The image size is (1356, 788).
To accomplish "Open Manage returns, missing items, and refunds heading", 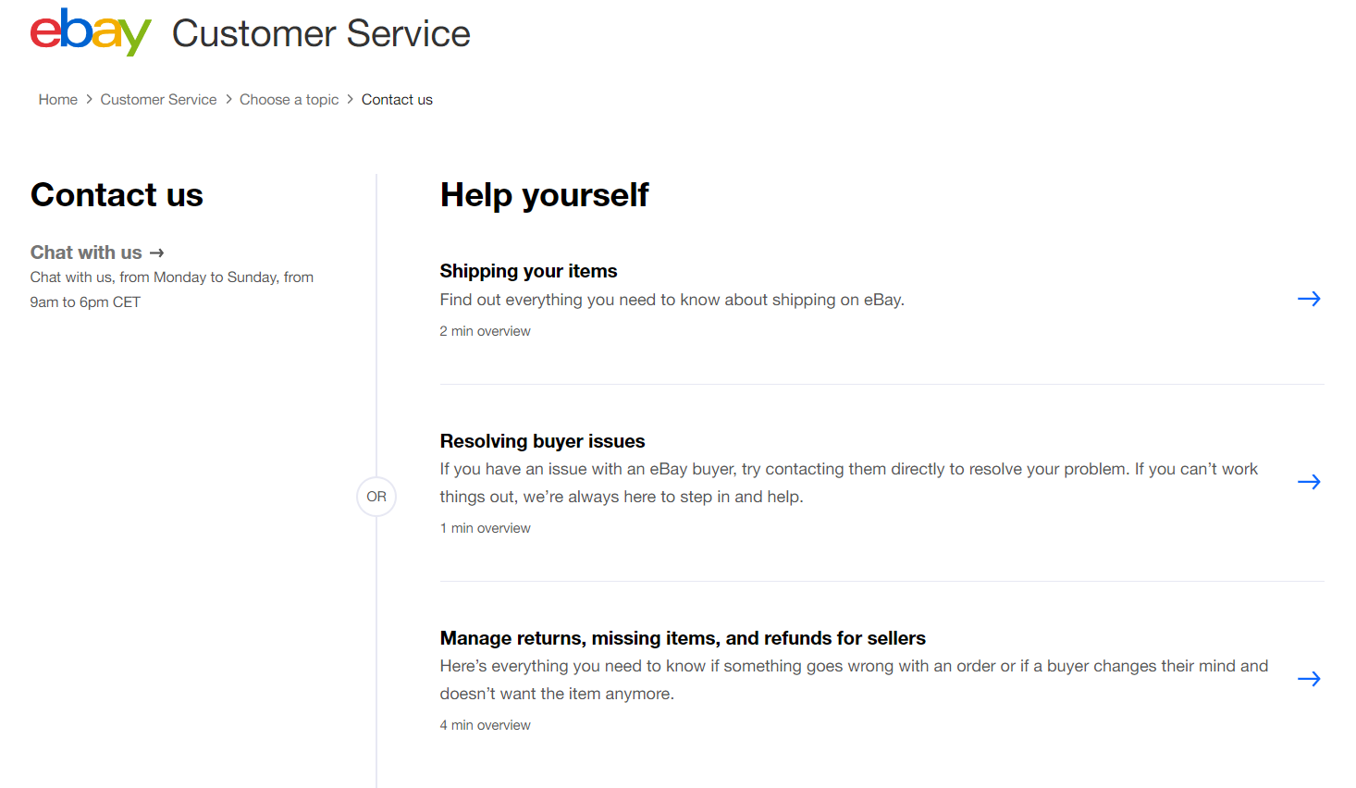I will [683, 638].
